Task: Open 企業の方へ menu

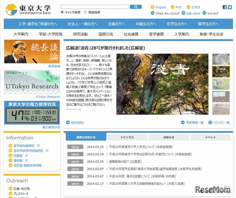Action: pyautogui.click(x=117, y=24)
